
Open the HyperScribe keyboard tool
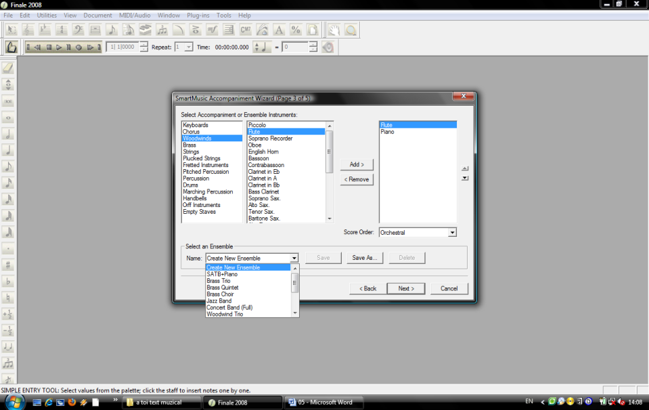(146, 30)
